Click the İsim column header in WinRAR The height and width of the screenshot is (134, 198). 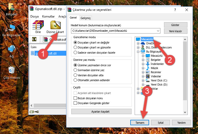(x=33, y=47)
